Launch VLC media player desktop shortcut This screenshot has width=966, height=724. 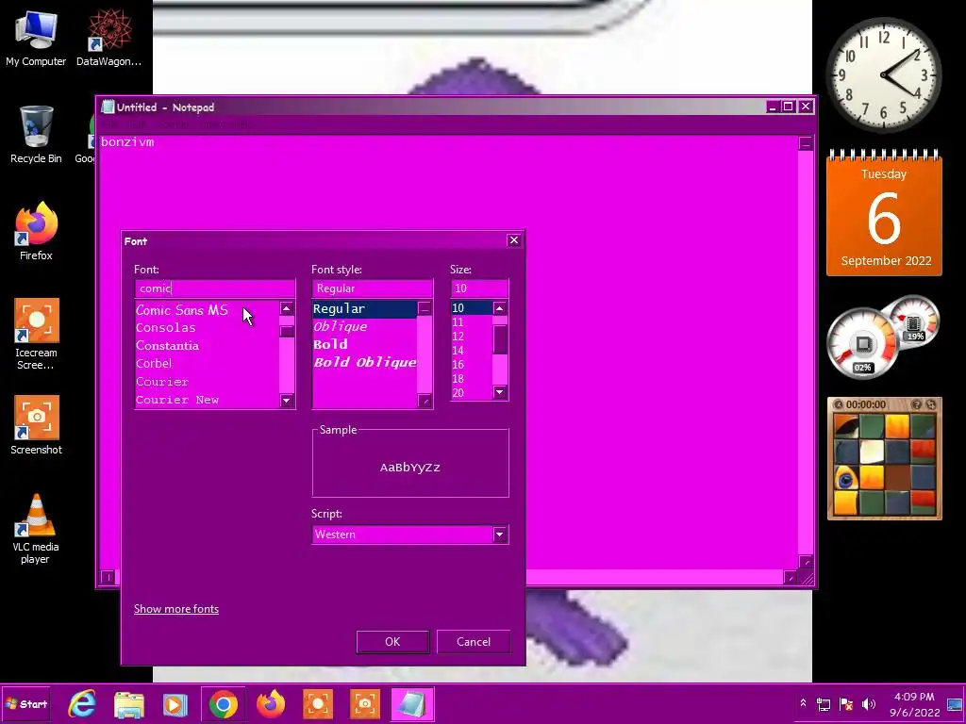click(36, 528)
